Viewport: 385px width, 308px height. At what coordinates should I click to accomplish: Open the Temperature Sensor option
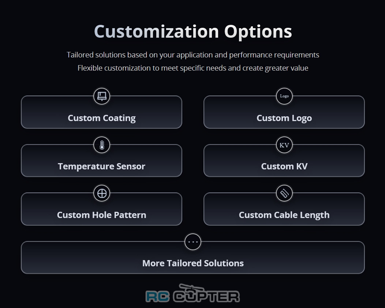pyautogui.click(x=101, y=166)
